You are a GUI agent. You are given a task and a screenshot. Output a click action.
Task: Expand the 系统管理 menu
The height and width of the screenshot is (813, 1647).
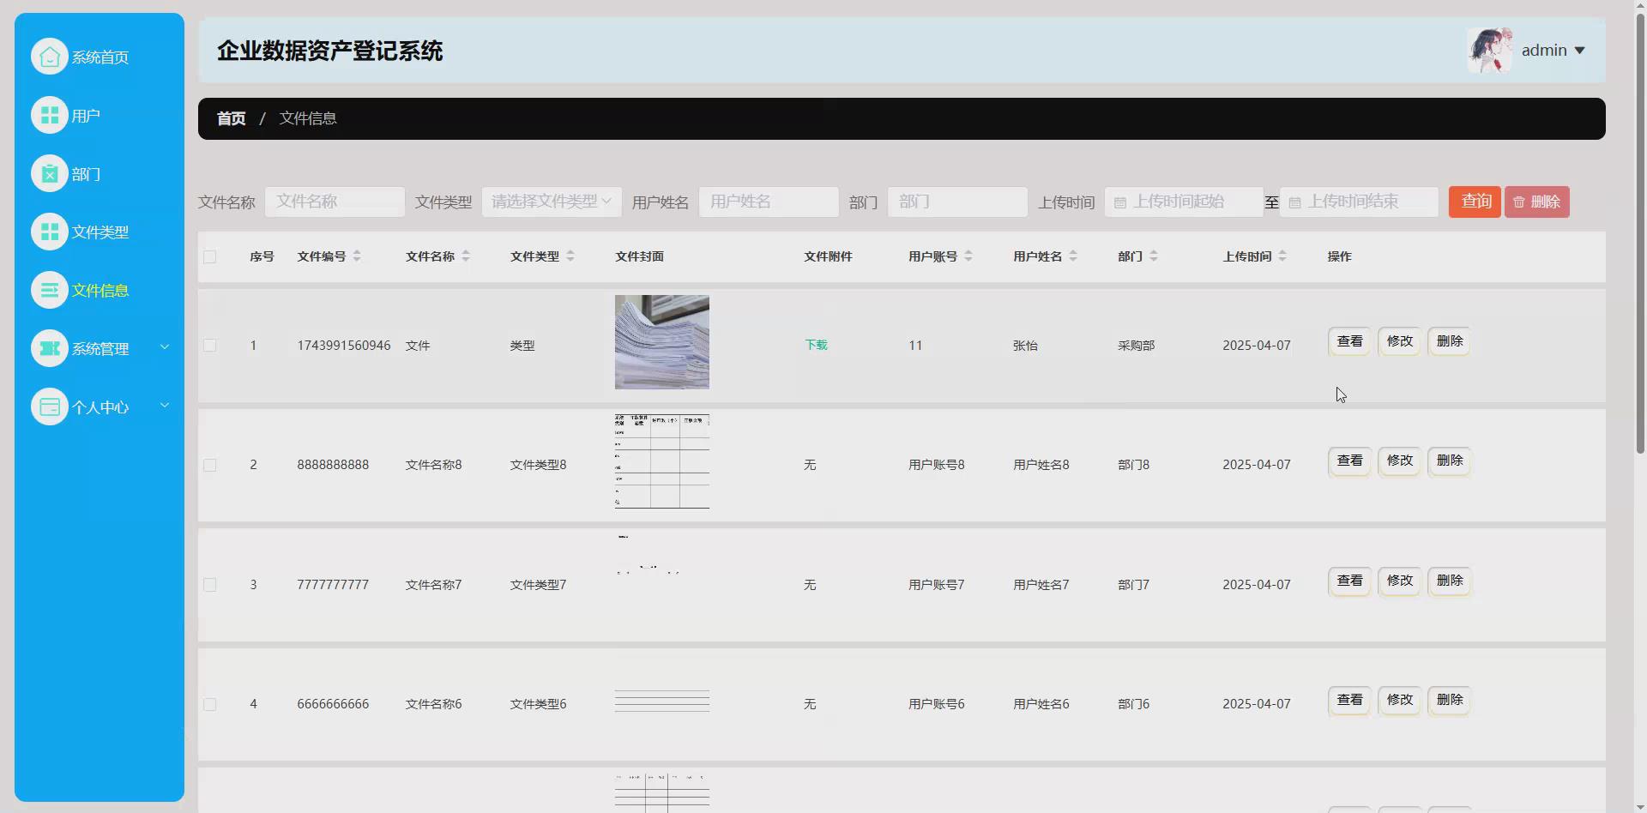100,348
